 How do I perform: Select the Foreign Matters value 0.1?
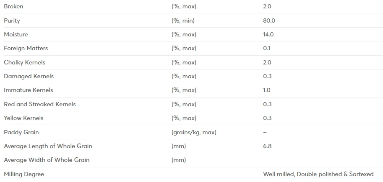point(267,48)
